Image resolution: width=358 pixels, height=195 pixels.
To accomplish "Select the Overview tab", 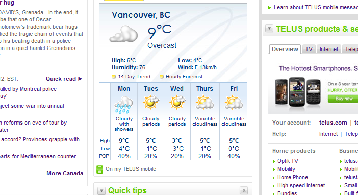I will click(x=285, y=49).
